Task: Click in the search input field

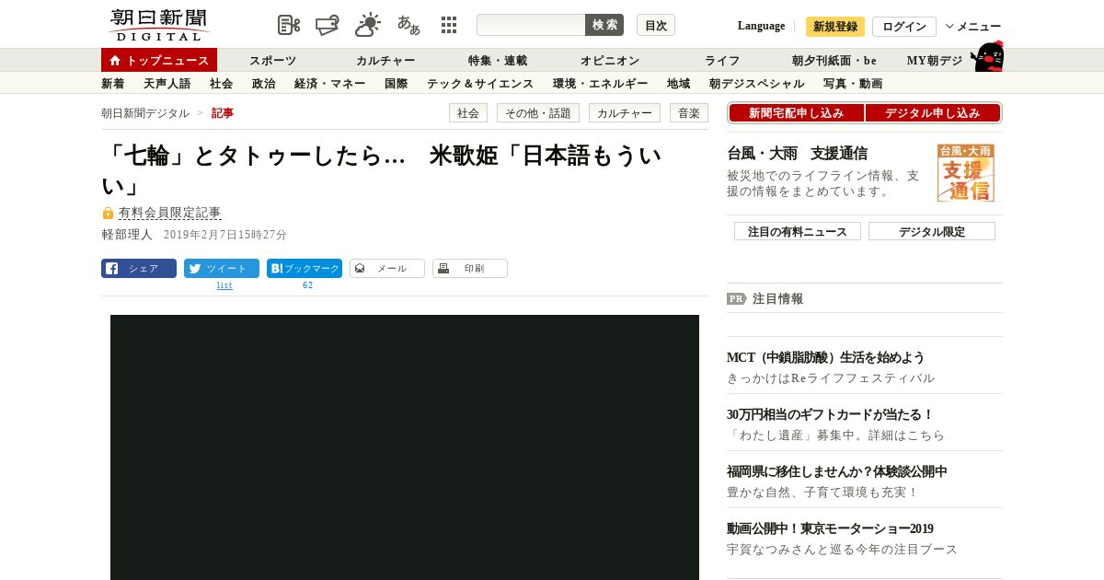Action: click(531, 25)
